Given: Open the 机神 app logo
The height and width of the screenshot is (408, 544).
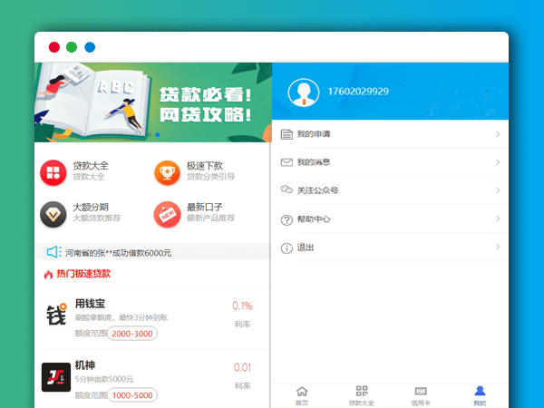Looking at the screenshot, I should (56, 377).
